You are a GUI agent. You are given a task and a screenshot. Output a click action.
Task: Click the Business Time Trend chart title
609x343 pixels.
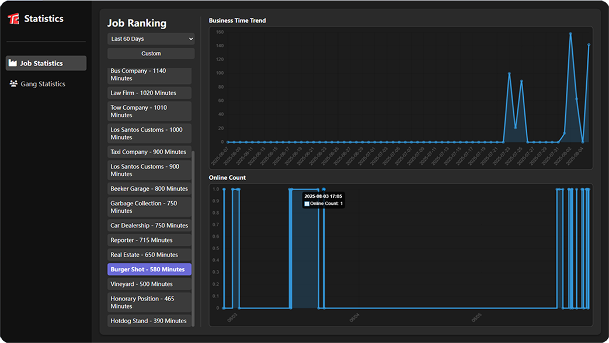[x=237, y=20]
